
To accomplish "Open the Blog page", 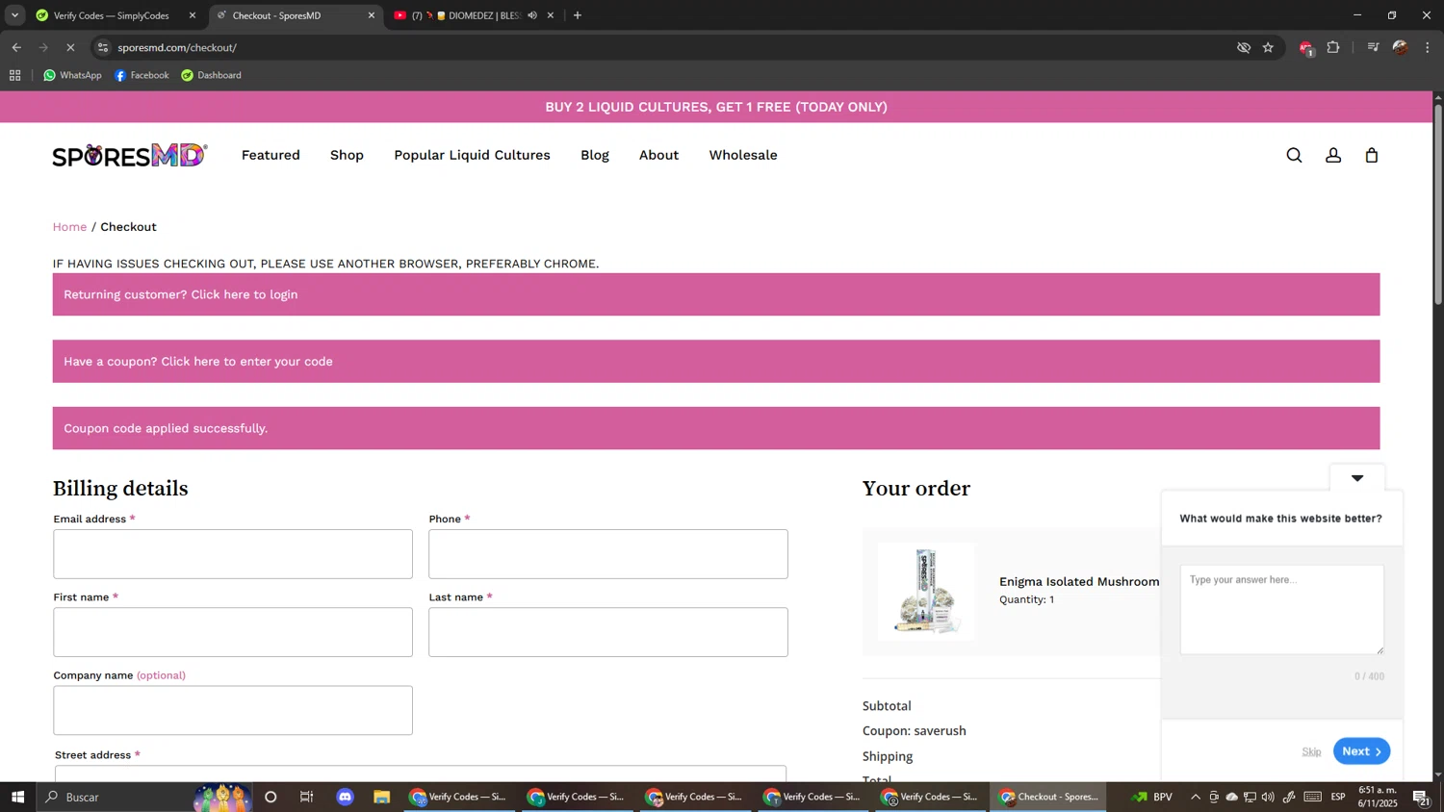I will 595,155.
